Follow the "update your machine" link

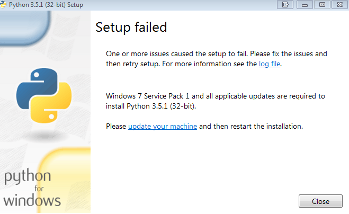[163, 127]
